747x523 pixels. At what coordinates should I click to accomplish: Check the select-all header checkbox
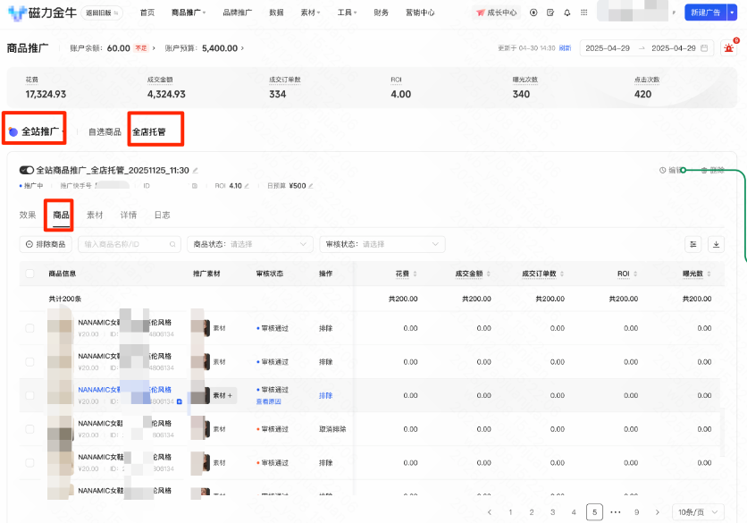coord(29,274)
